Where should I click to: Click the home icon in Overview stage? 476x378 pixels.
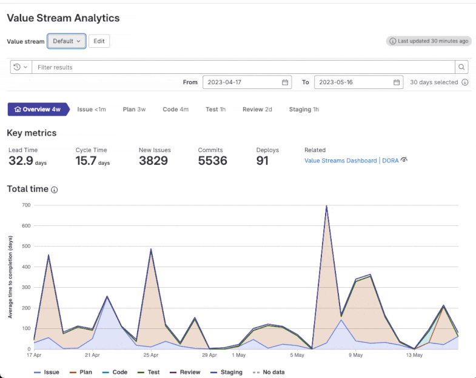pos(18,110)
